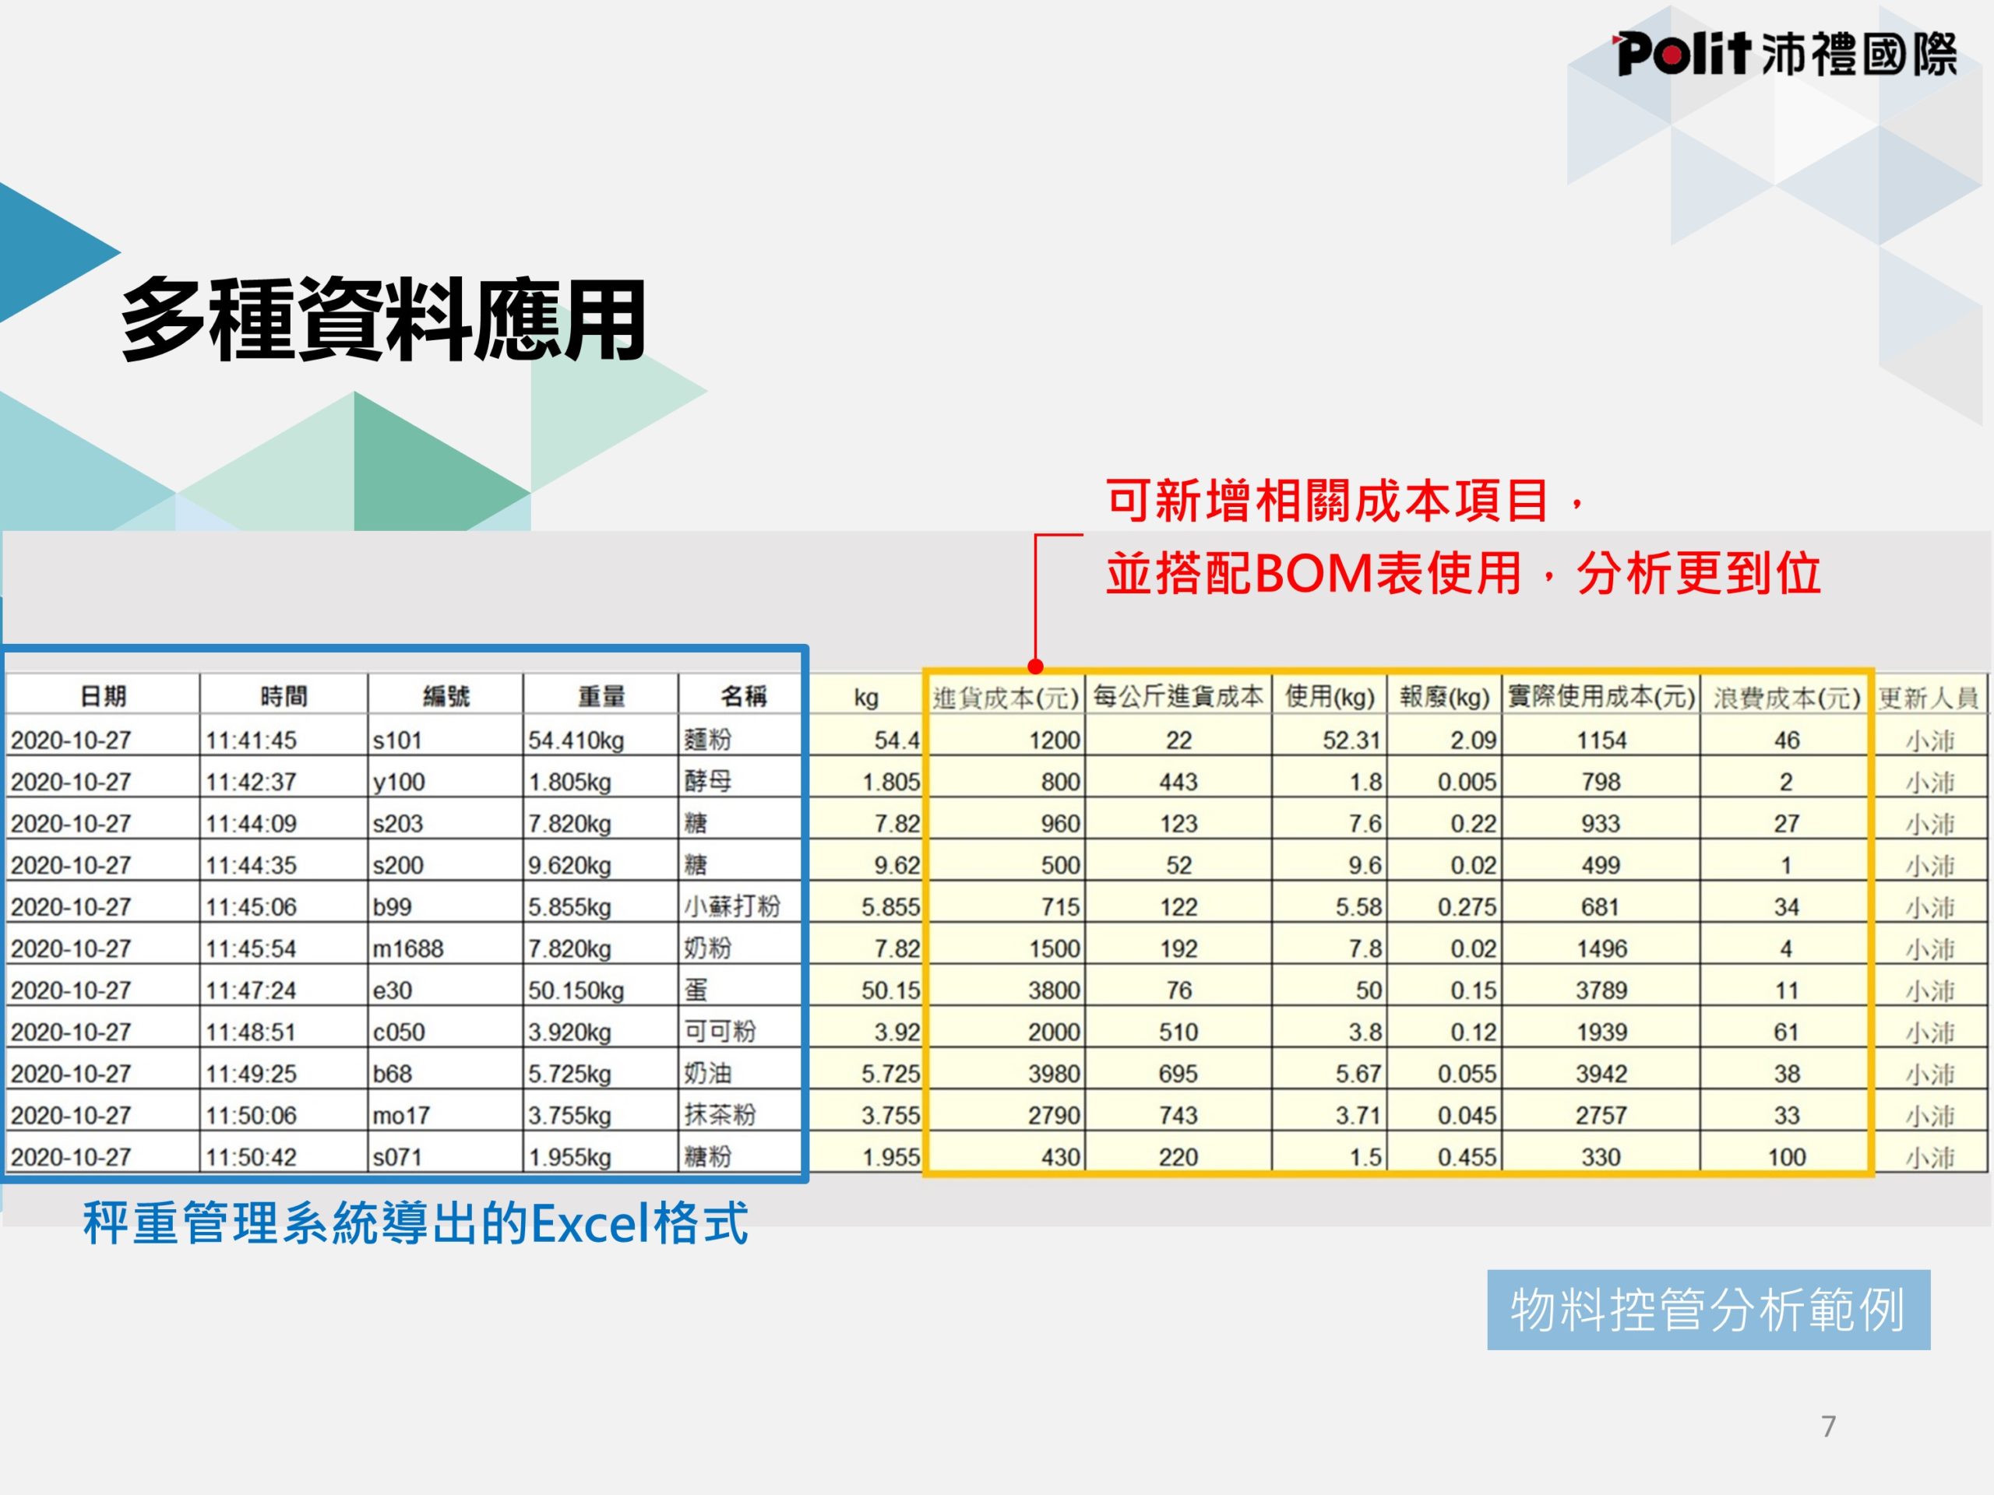Screen dimensions: 1994x1495
Task: Click the 每公斤進貨成本 column header
Action: pyautogui.click(x=1178, y=697)
